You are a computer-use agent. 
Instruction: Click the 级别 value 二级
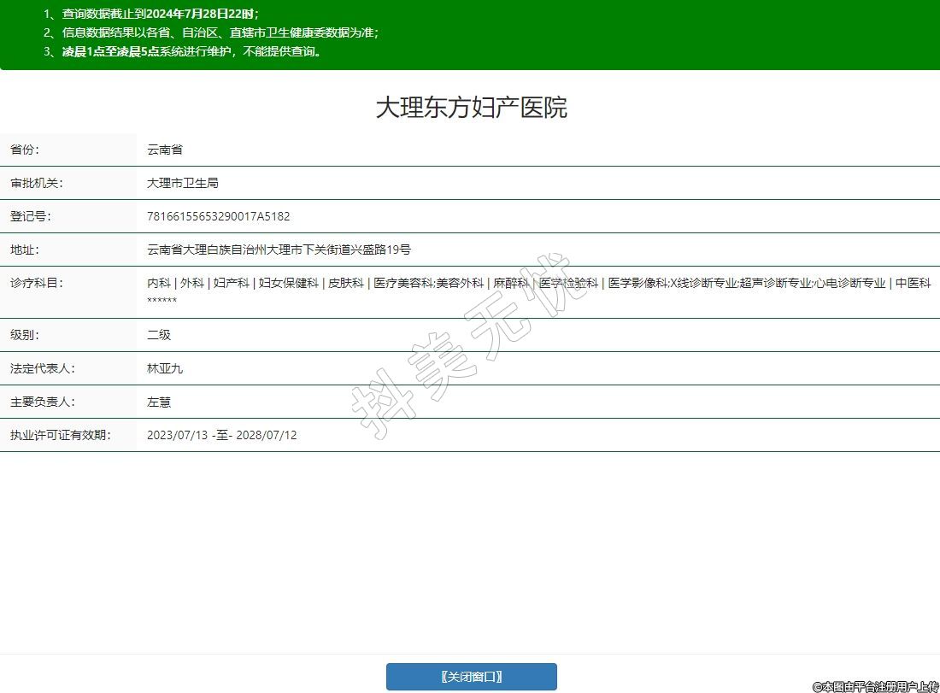[x=159, y=335]
